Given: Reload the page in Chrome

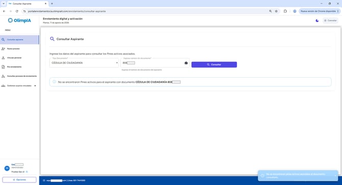Looking at the screenshot, I should pyautogui.click(x=17, y=11).
